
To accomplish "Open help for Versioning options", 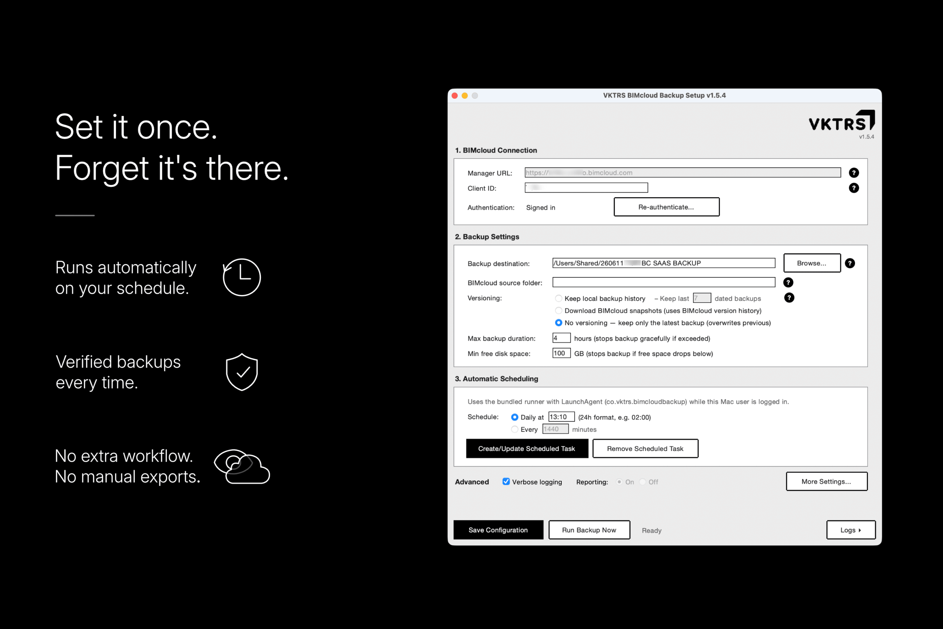I will coord(789,298).
